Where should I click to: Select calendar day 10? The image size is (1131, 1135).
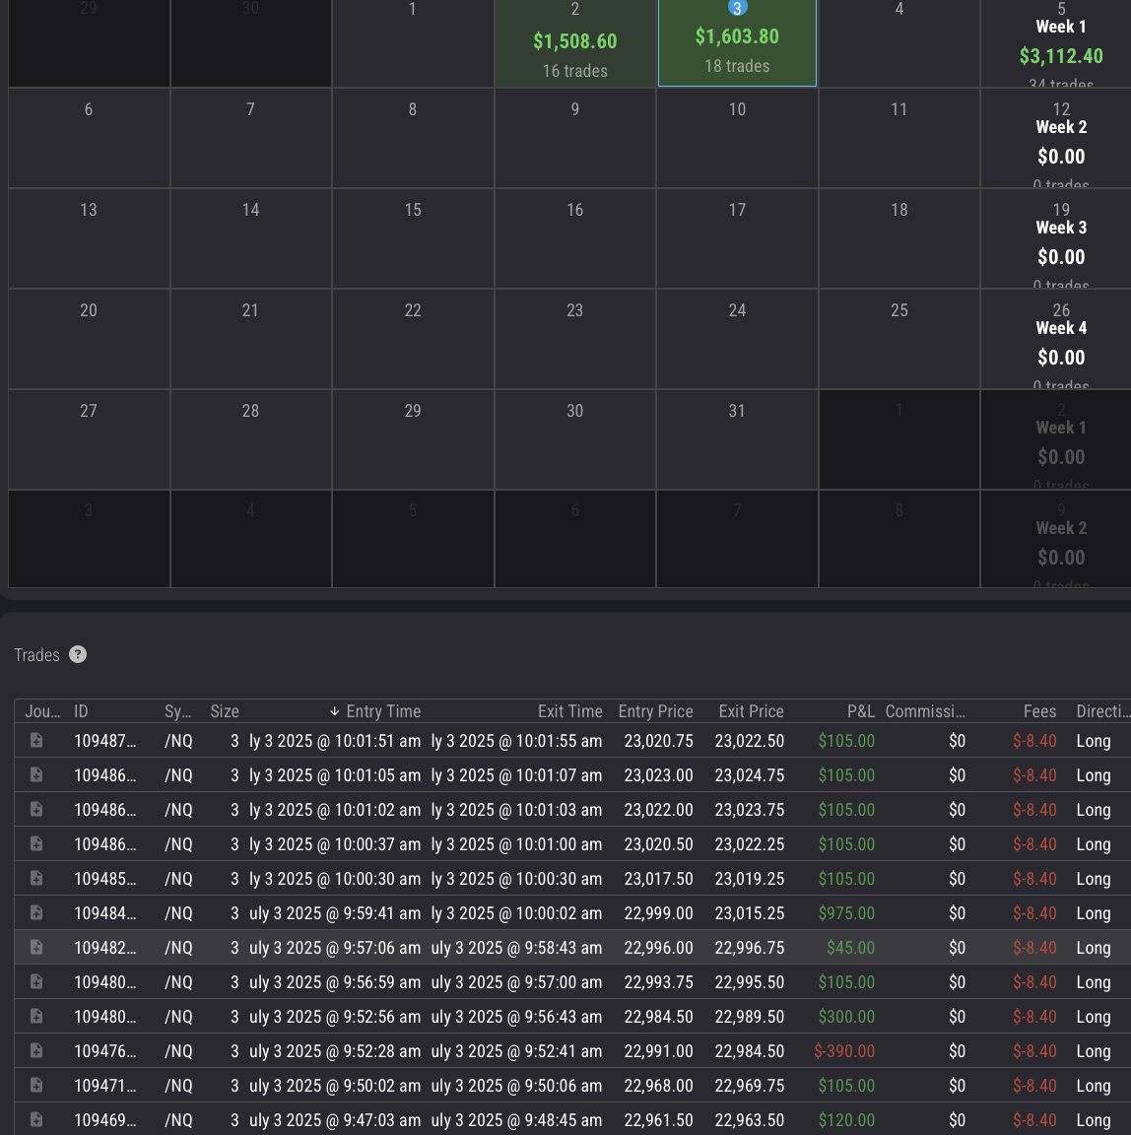click(737, 138)
